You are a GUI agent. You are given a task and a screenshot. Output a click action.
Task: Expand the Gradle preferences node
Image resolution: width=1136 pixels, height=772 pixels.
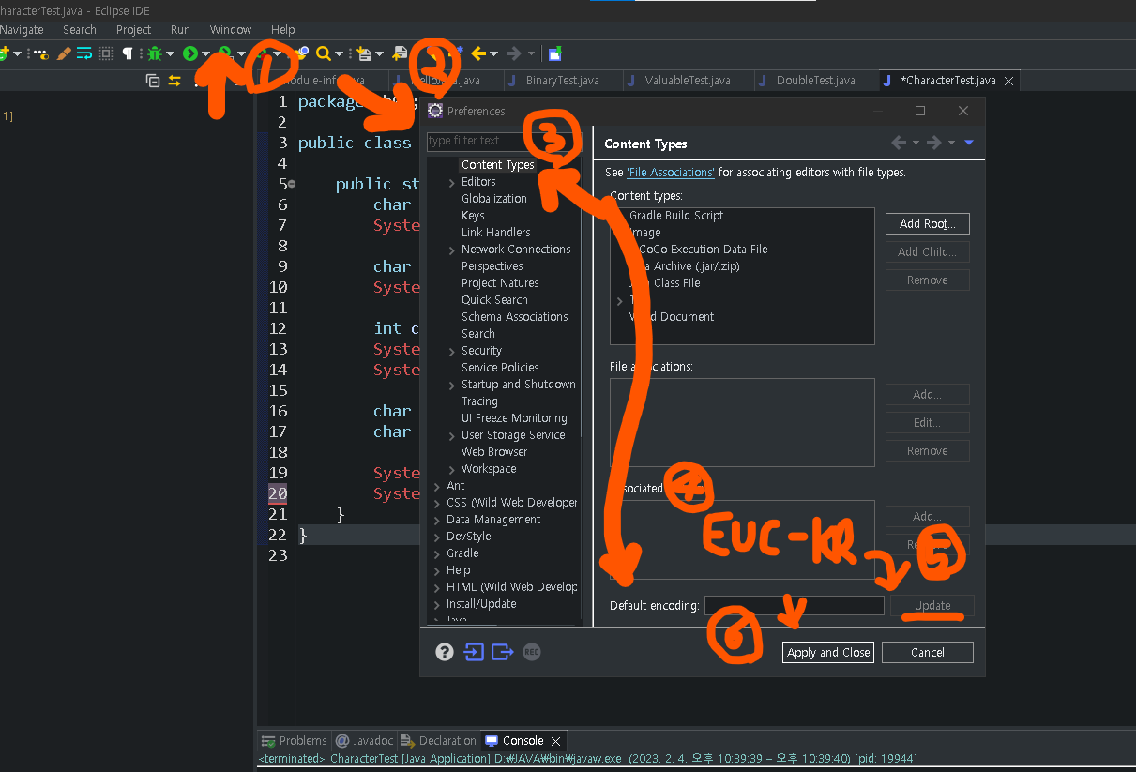click(437, 553)
